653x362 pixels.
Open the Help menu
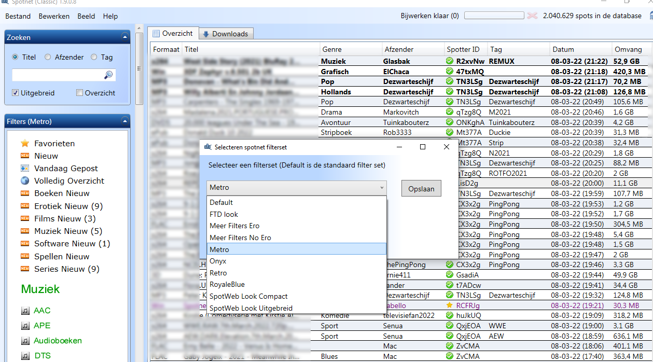pos(110,16)
